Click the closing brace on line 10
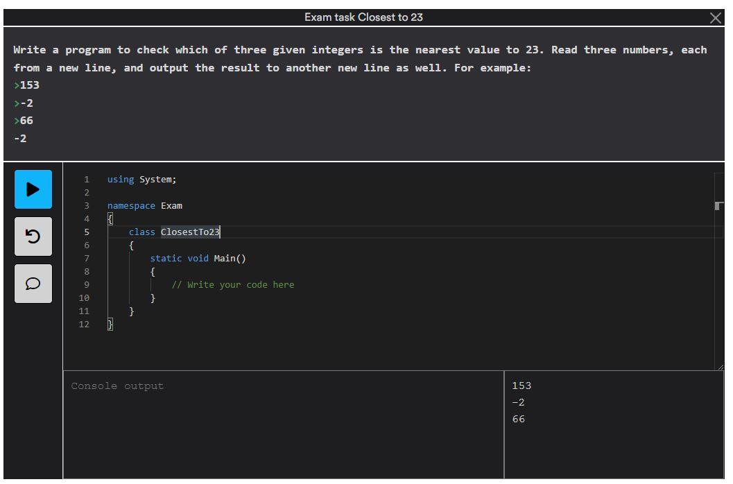733x484 pixels. pyautogui.click(x=153, y=298)
